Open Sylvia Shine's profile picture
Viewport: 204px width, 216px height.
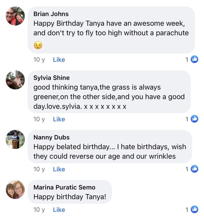coord(15,80)
